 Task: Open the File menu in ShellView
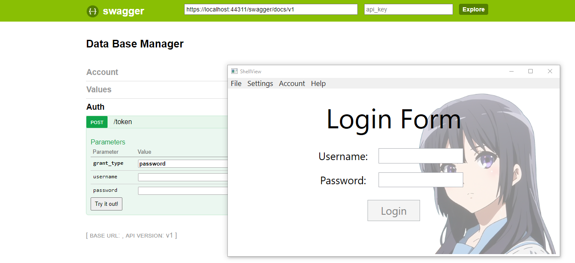(236, 83)
